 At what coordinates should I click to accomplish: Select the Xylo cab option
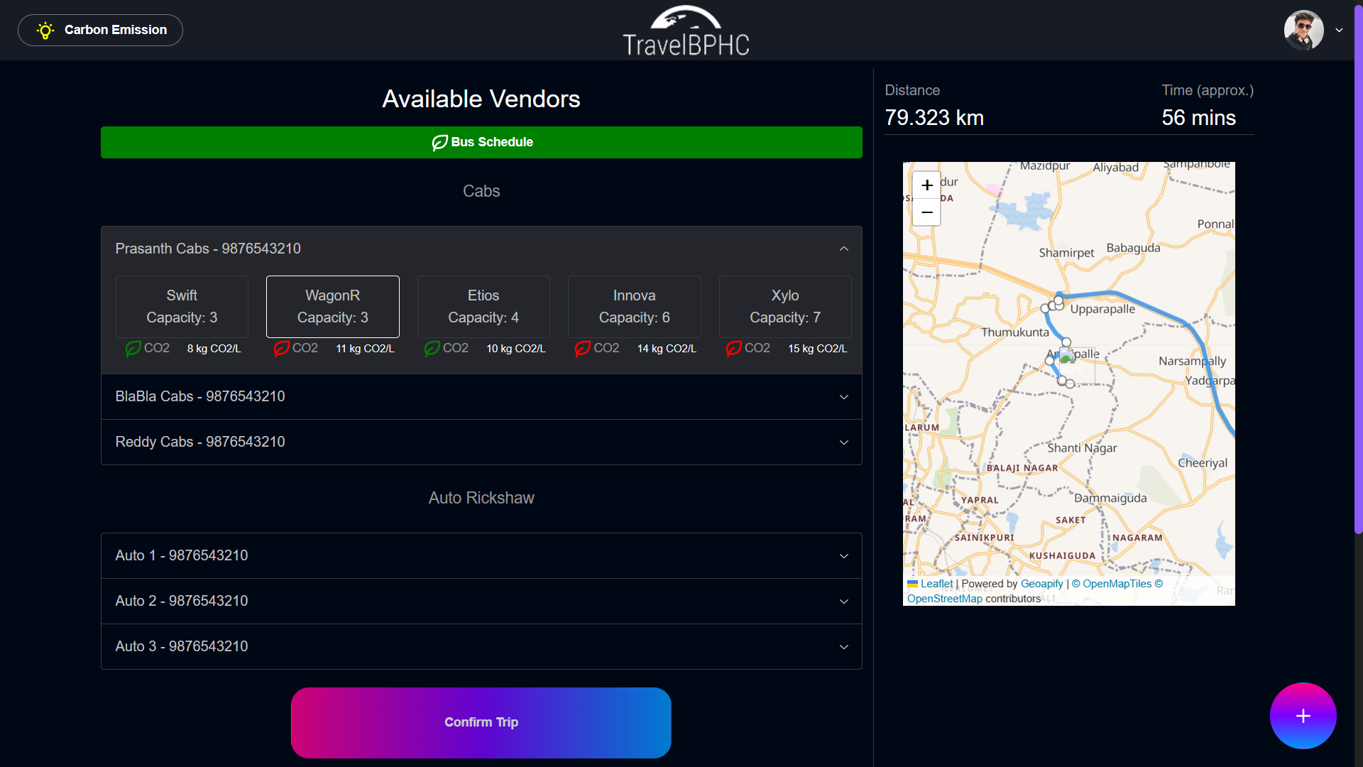(785, 306)
